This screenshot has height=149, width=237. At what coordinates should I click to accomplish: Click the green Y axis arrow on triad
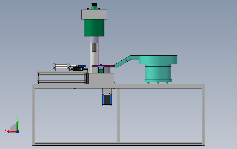[x=17, y=126]
